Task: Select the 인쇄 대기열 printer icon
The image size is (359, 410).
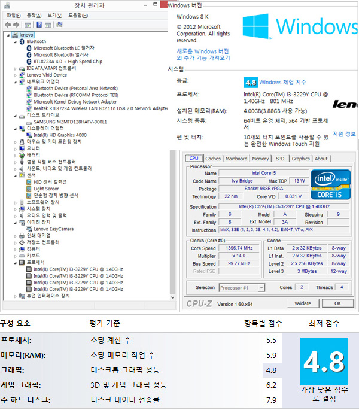Action: coord(22,236)
